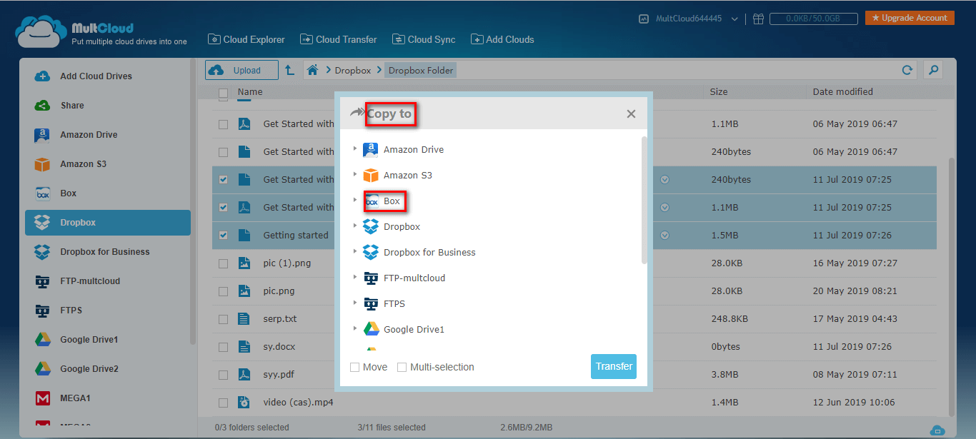The image size is (976, 439).
Task: Tick the Move checkbox
Action: 355,367
